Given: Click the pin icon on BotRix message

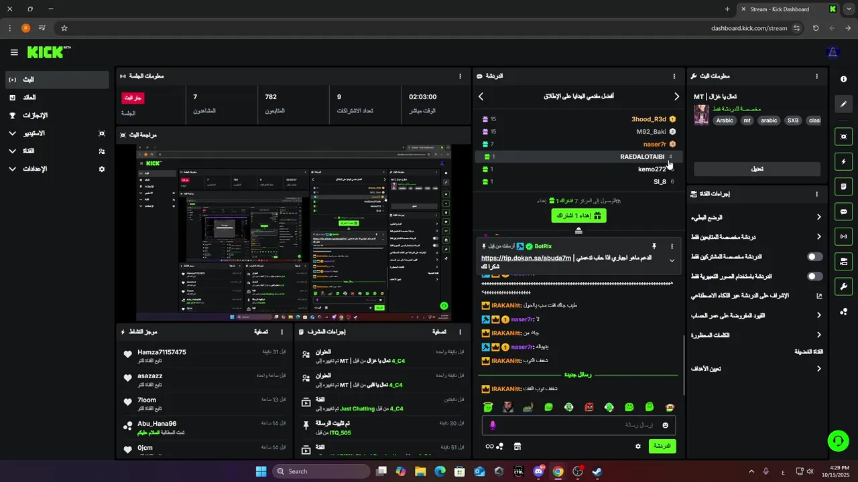Looking at the screenshot, I should click(654, 246).
